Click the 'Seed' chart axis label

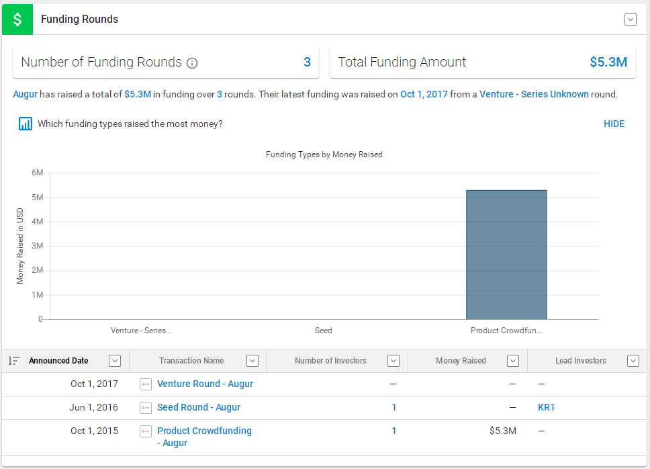click(x=324, y=331)
